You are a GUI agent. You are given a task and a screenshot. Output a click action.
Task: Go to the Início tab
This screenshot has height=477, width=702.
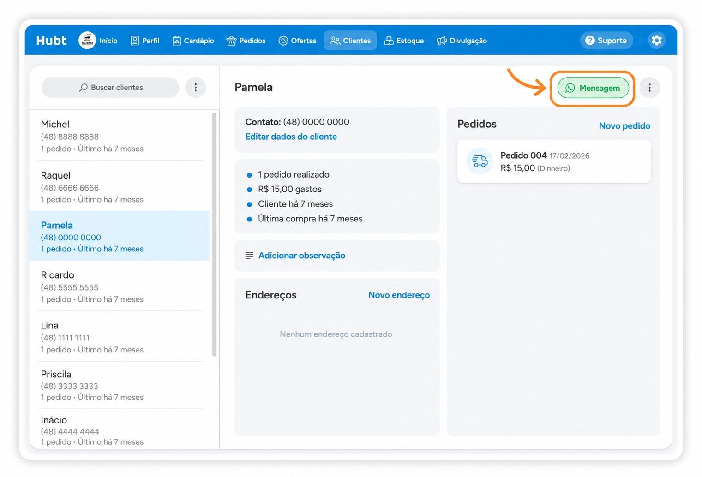[x=108, y=41]
